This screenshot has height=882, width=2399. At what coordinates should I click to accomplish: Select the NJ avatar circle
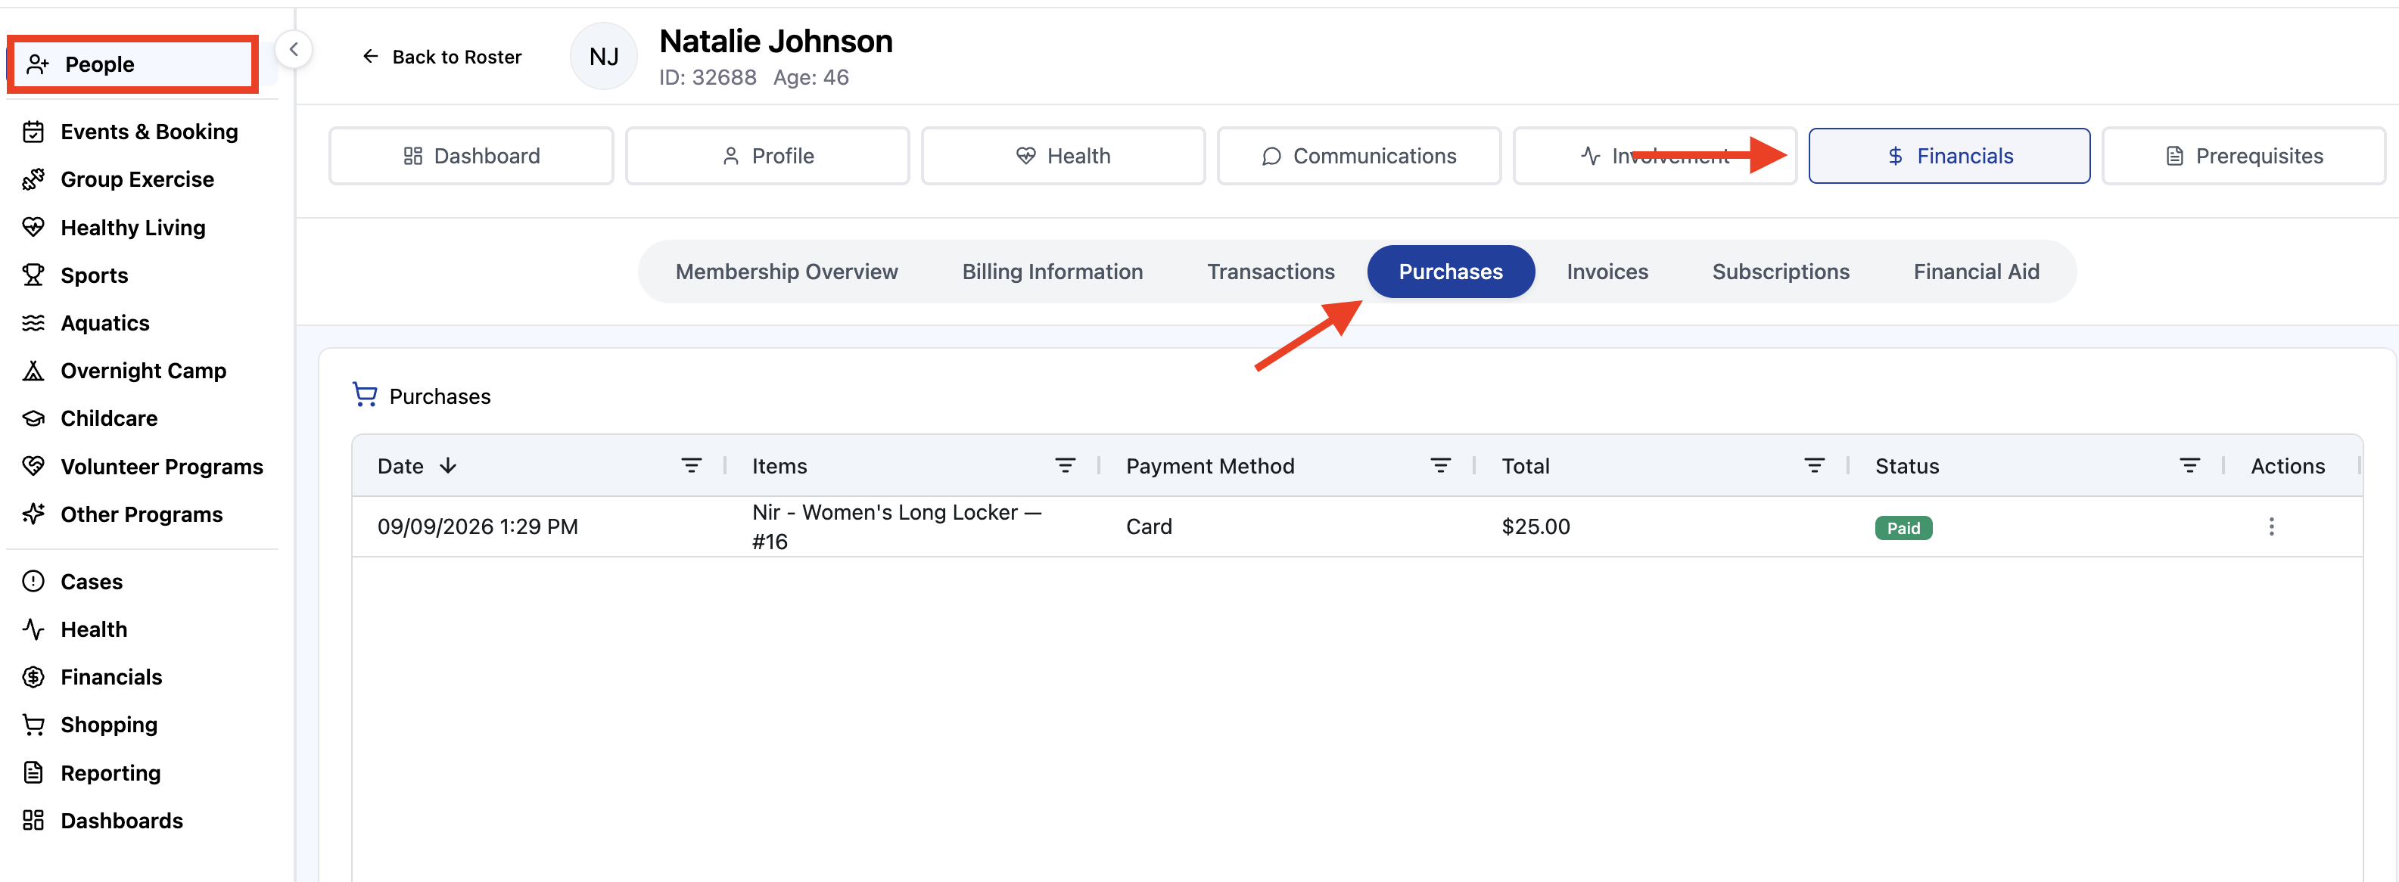(x=603, y=57)
